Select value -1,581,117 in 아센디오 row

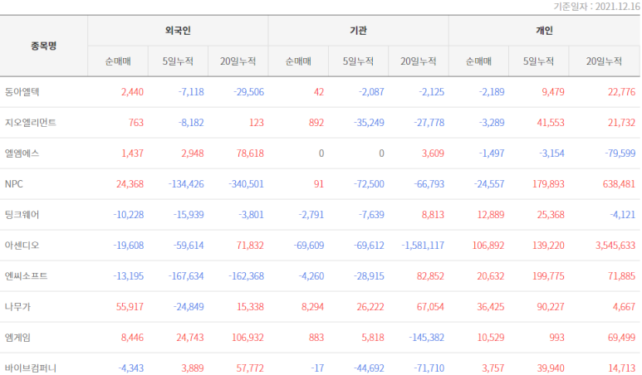pos(423,246)
